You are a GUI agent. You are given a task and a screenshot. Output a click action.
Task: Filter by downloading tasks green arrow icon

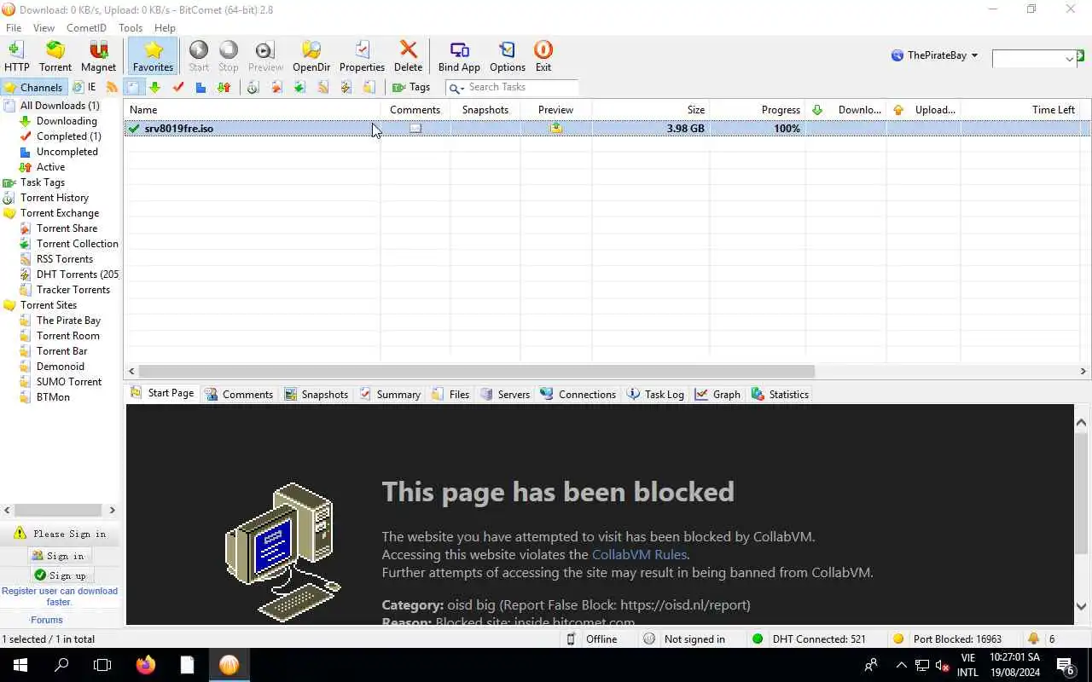tap(154, 87)
